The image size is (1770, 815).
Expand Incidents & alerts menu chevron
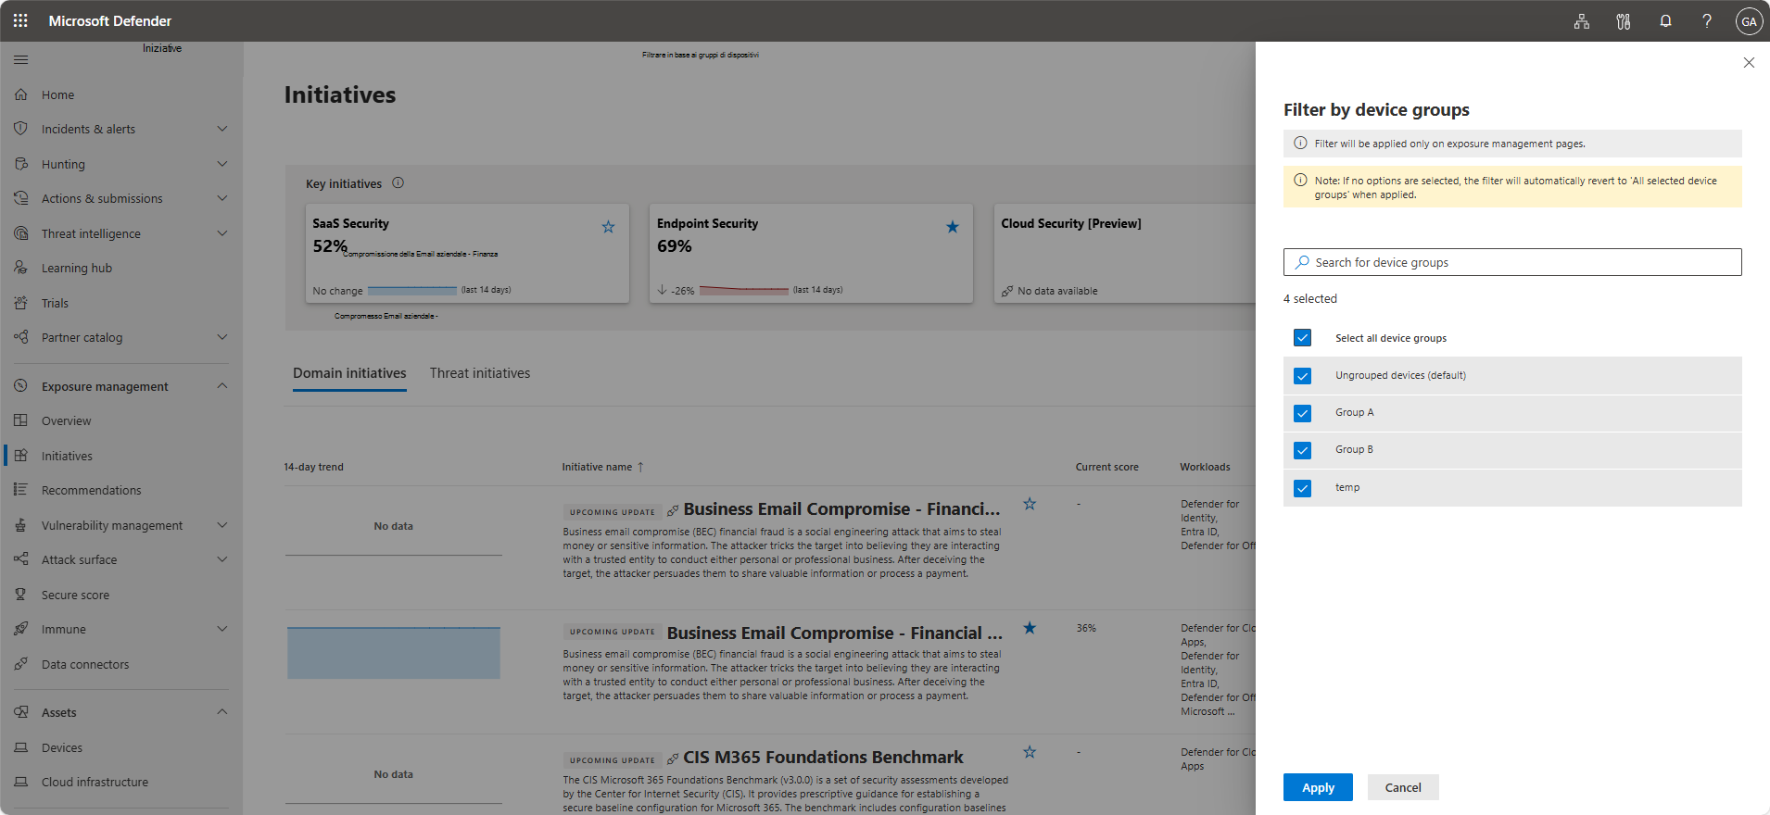(x=222, y=129)
